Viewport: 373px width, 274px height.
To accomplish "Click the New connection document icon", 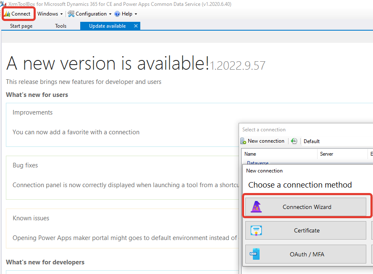I will tap(243, 141).
